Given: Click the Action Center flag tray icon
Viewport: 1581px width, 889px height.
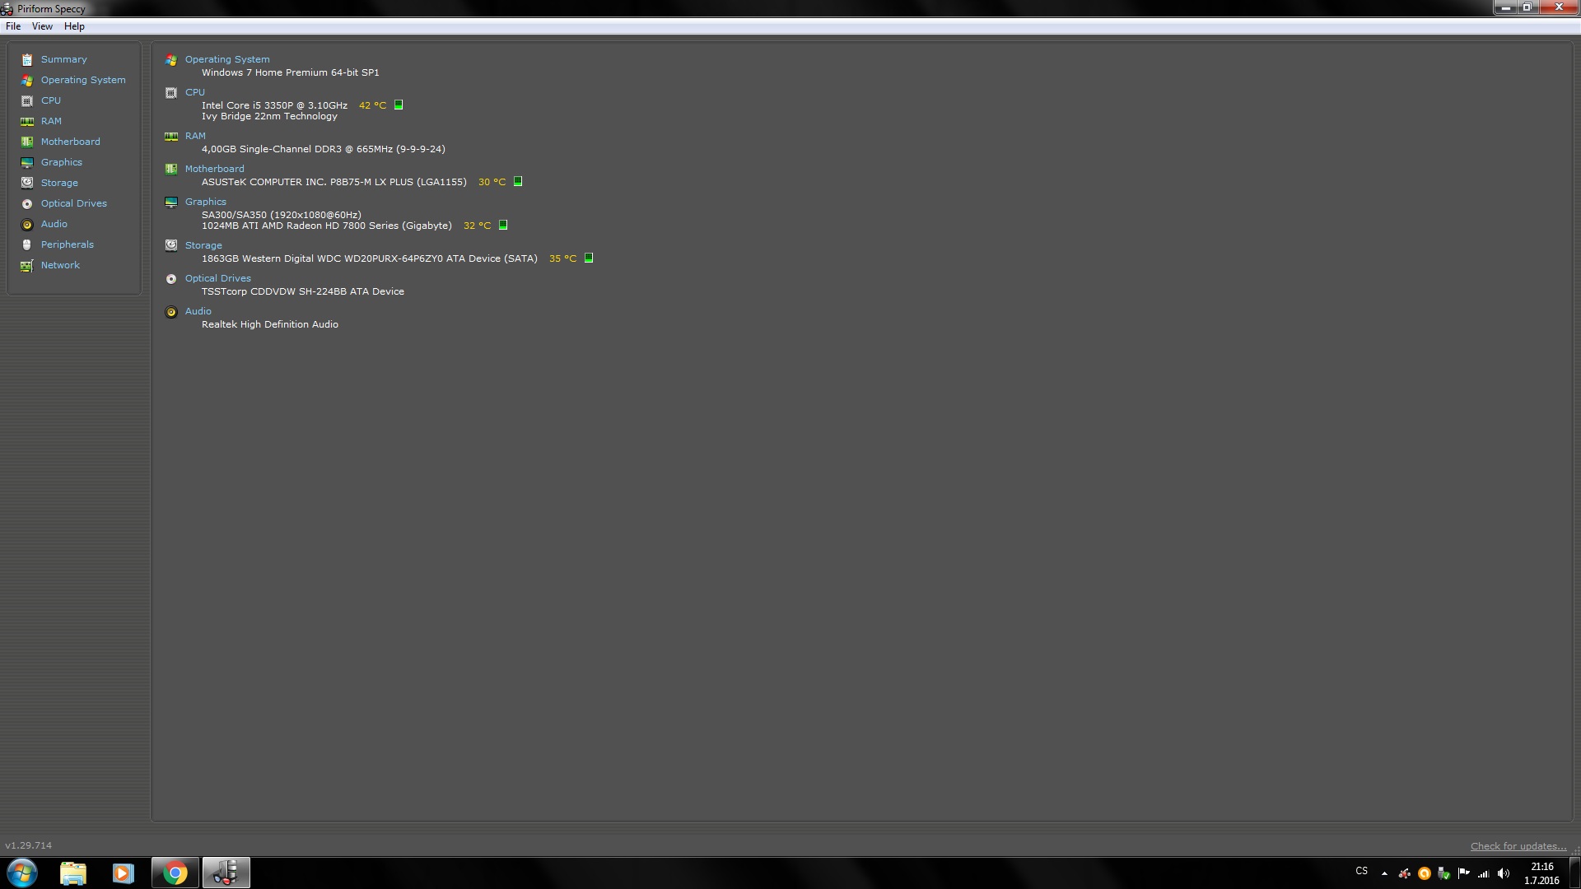Looking at the screenshot, I should pos(1463,873).
